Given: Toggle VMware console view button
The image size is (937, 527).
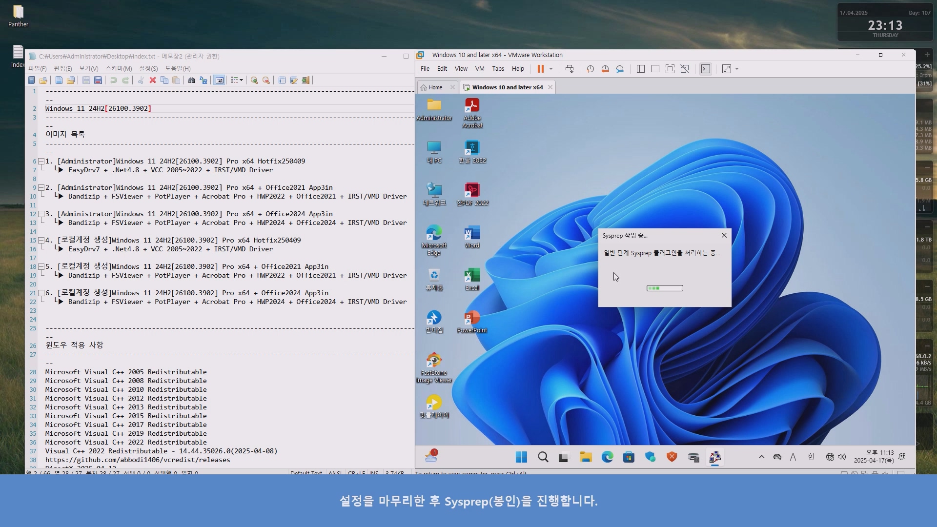Looking at the screenshot, I should [x=706, y=69].
